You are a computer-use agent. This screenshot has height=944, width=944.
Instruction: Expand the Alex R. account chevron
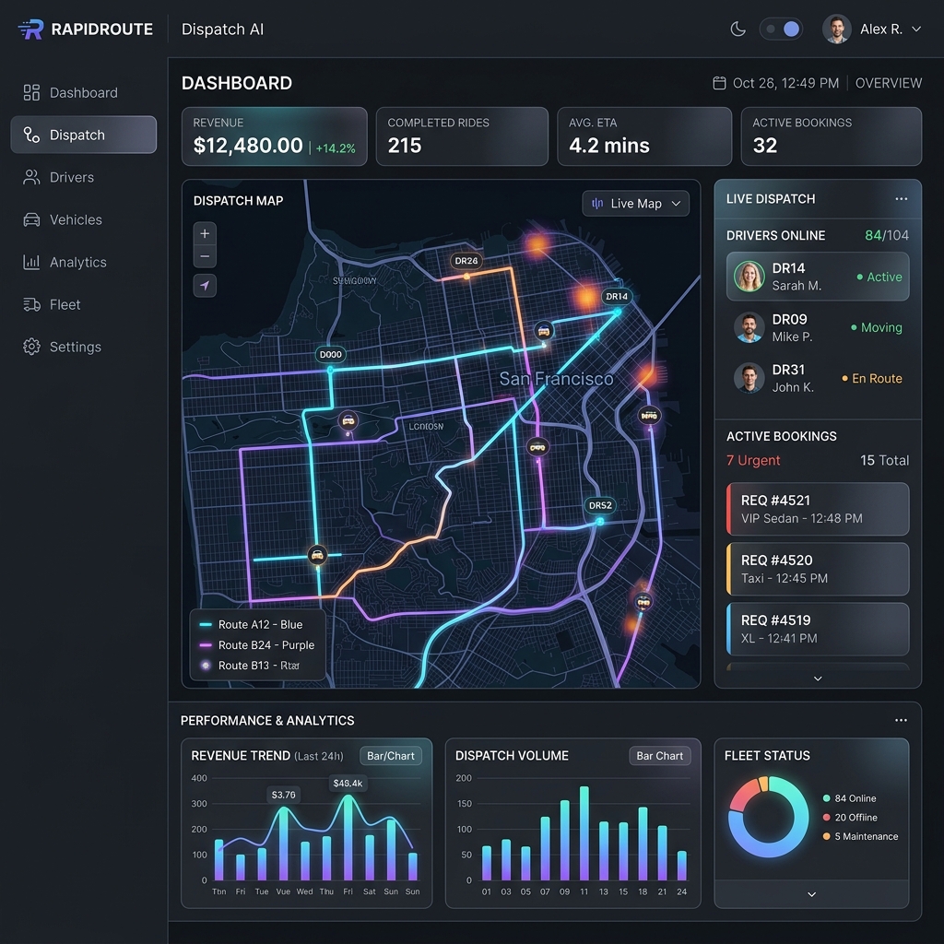pyautogui.click(x=916, y=29)
